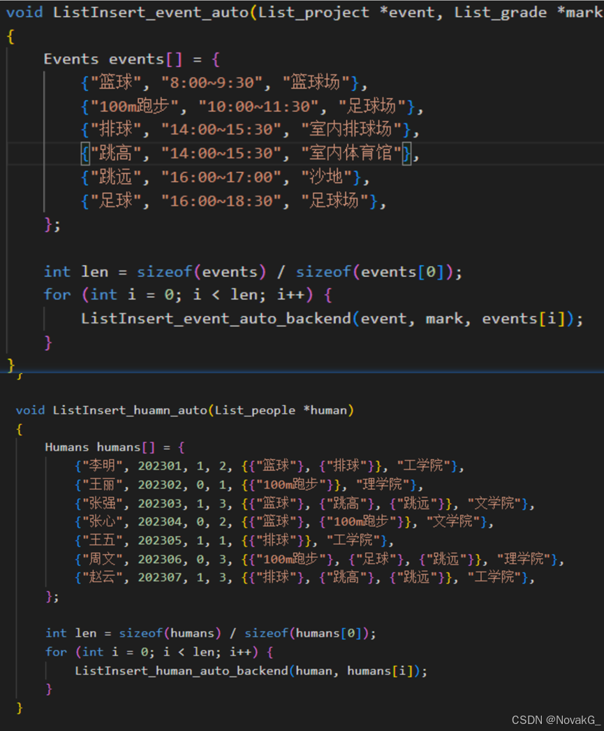This screenshot has height=731, width=604.
Task: Click the "张心" name string
Action: point(103,521)
